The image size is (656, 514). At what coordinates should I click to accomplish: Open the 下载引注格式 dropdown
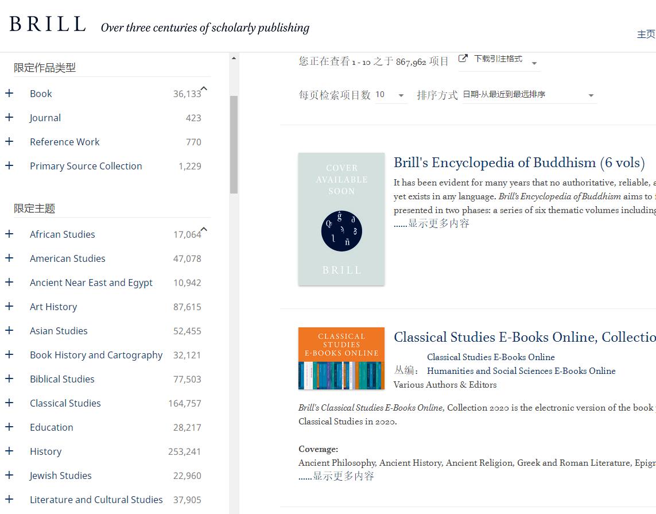click(499, 62)
